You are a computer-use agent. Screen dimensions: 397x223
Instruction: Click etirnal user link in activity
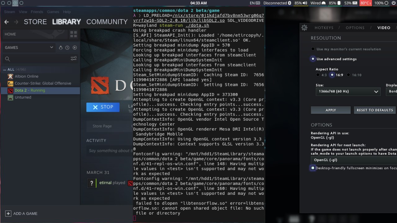pos(105,183)
